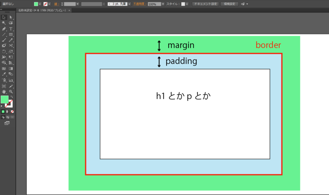This screenshot has width=329, height=195.
Task: Click the スタイル graphic style swatch
Action: [x=183, y=4]
